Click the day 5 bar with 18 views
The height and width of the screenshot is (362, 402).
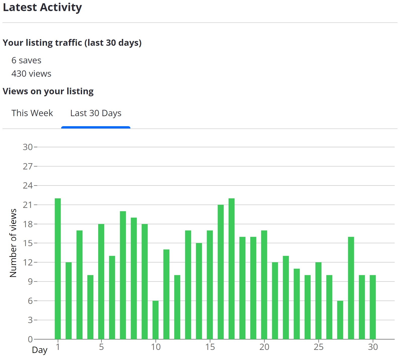101,282
